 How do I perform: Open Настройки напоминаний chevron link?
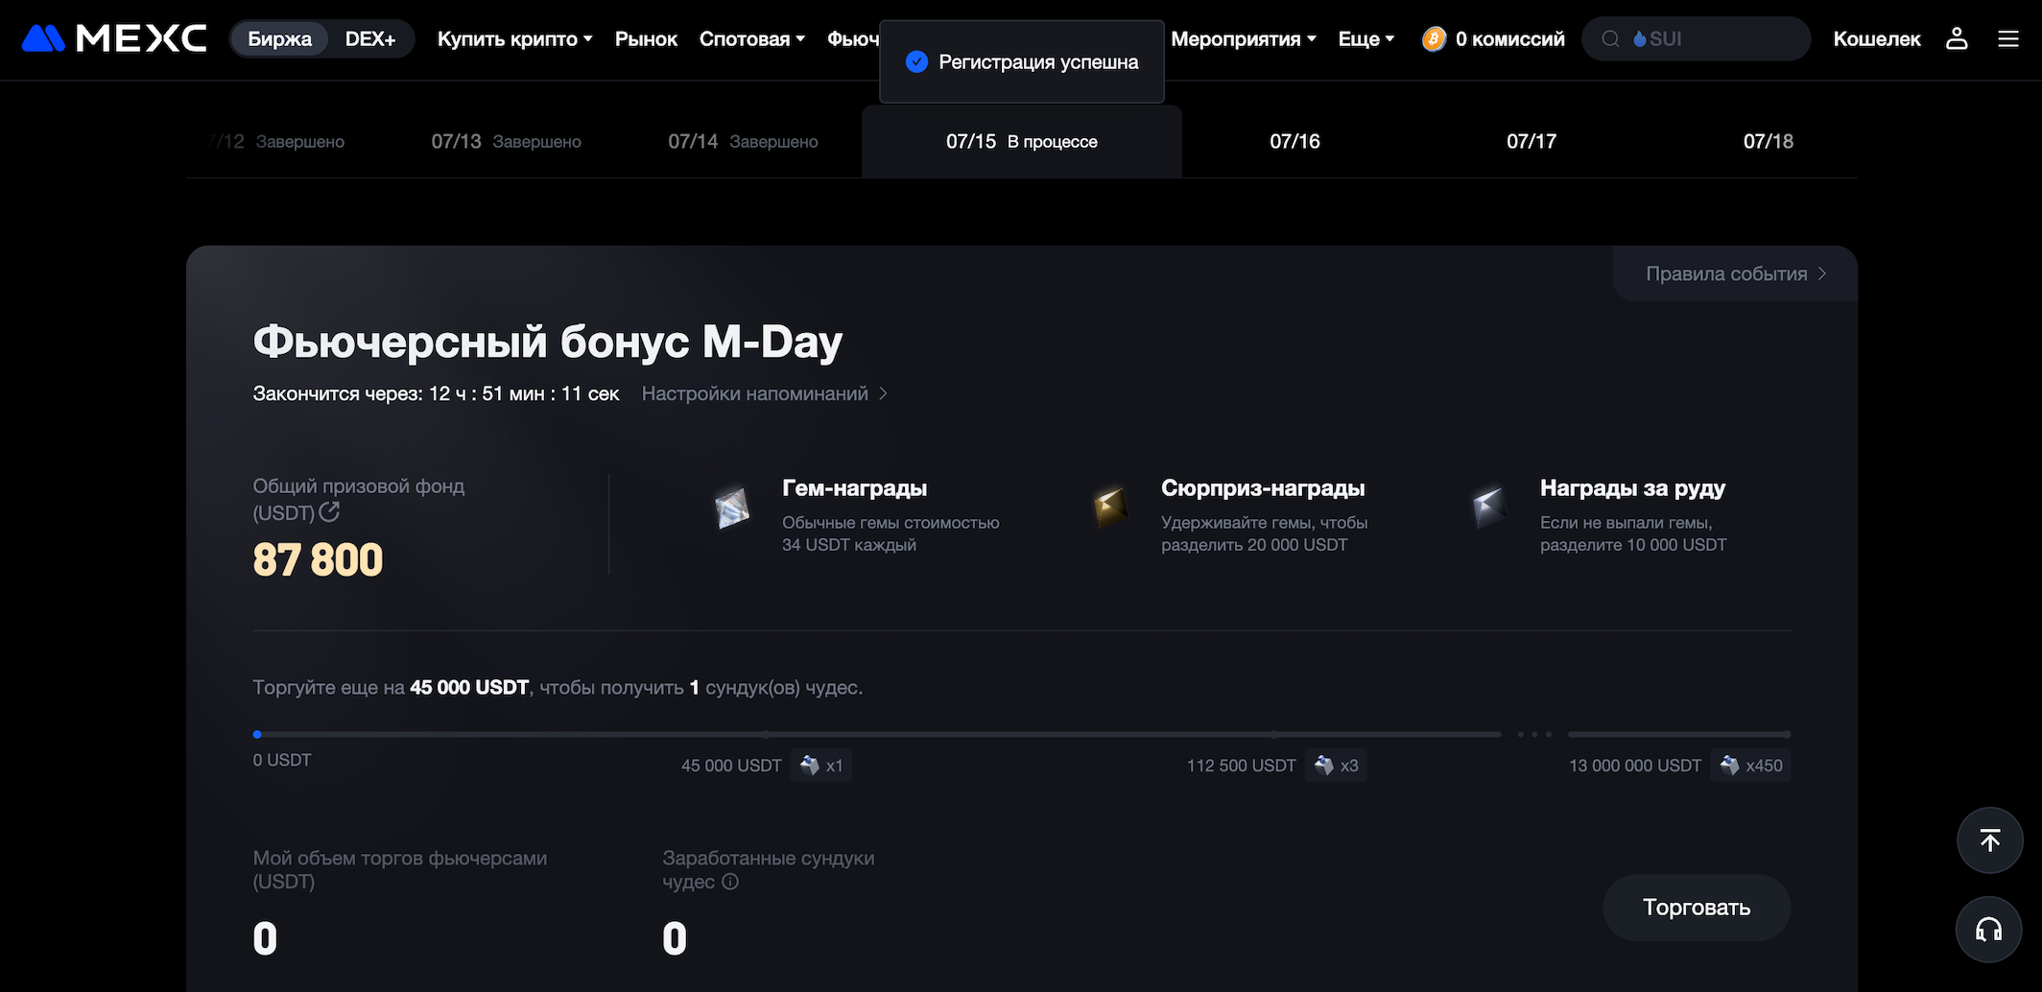pyautogui.click(x=765, y=393)
